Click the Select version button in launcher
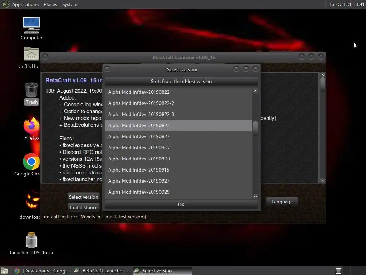 (x=83, y=197)
